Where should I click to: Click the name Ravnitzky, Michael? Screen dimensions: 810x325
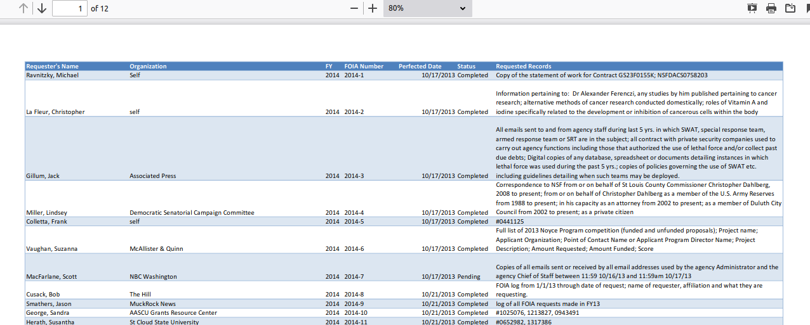pos(52,75)
